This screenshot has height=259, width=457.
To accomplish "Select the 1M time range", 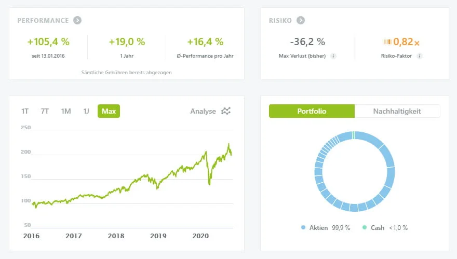I will tap(65, 111).
